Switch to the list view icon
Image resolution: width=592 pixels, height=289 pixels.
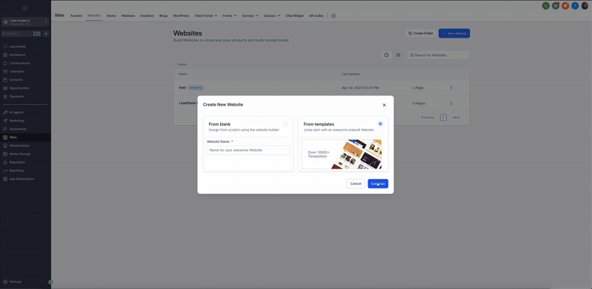click(399, 55)
